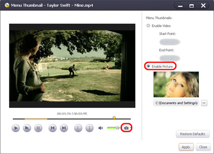This screenshot has width=214, height=154.
Task: Click the Start Point time field
Action: [169, 42]
